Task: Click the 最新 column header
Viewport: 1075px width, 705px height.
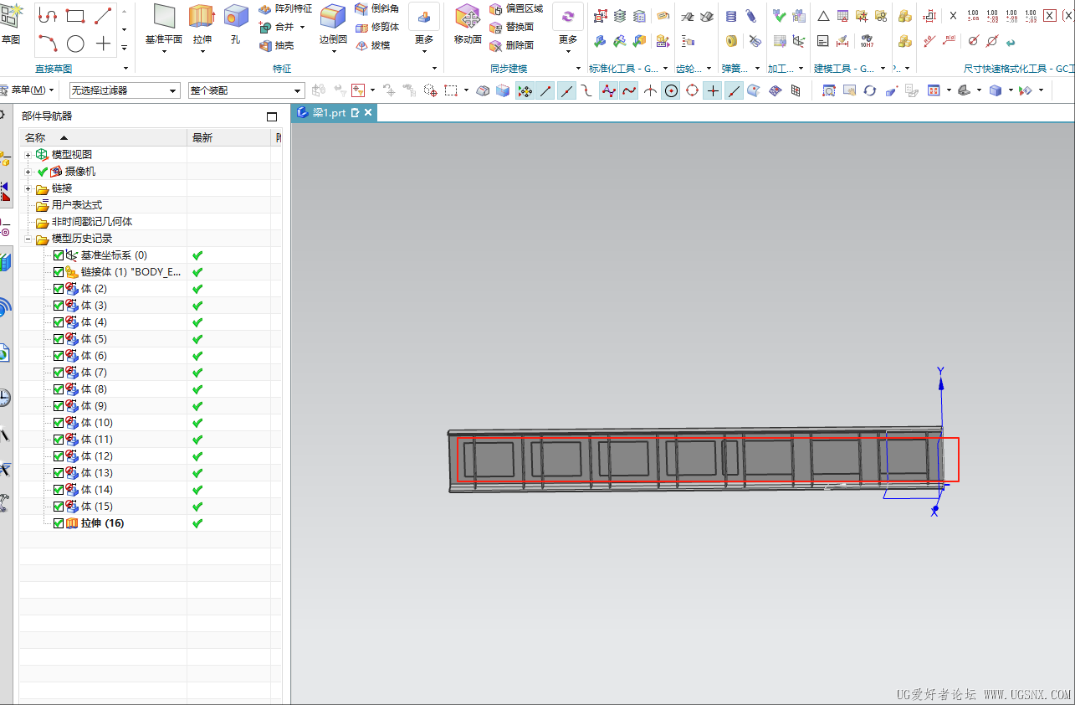Action: [230, 137]
